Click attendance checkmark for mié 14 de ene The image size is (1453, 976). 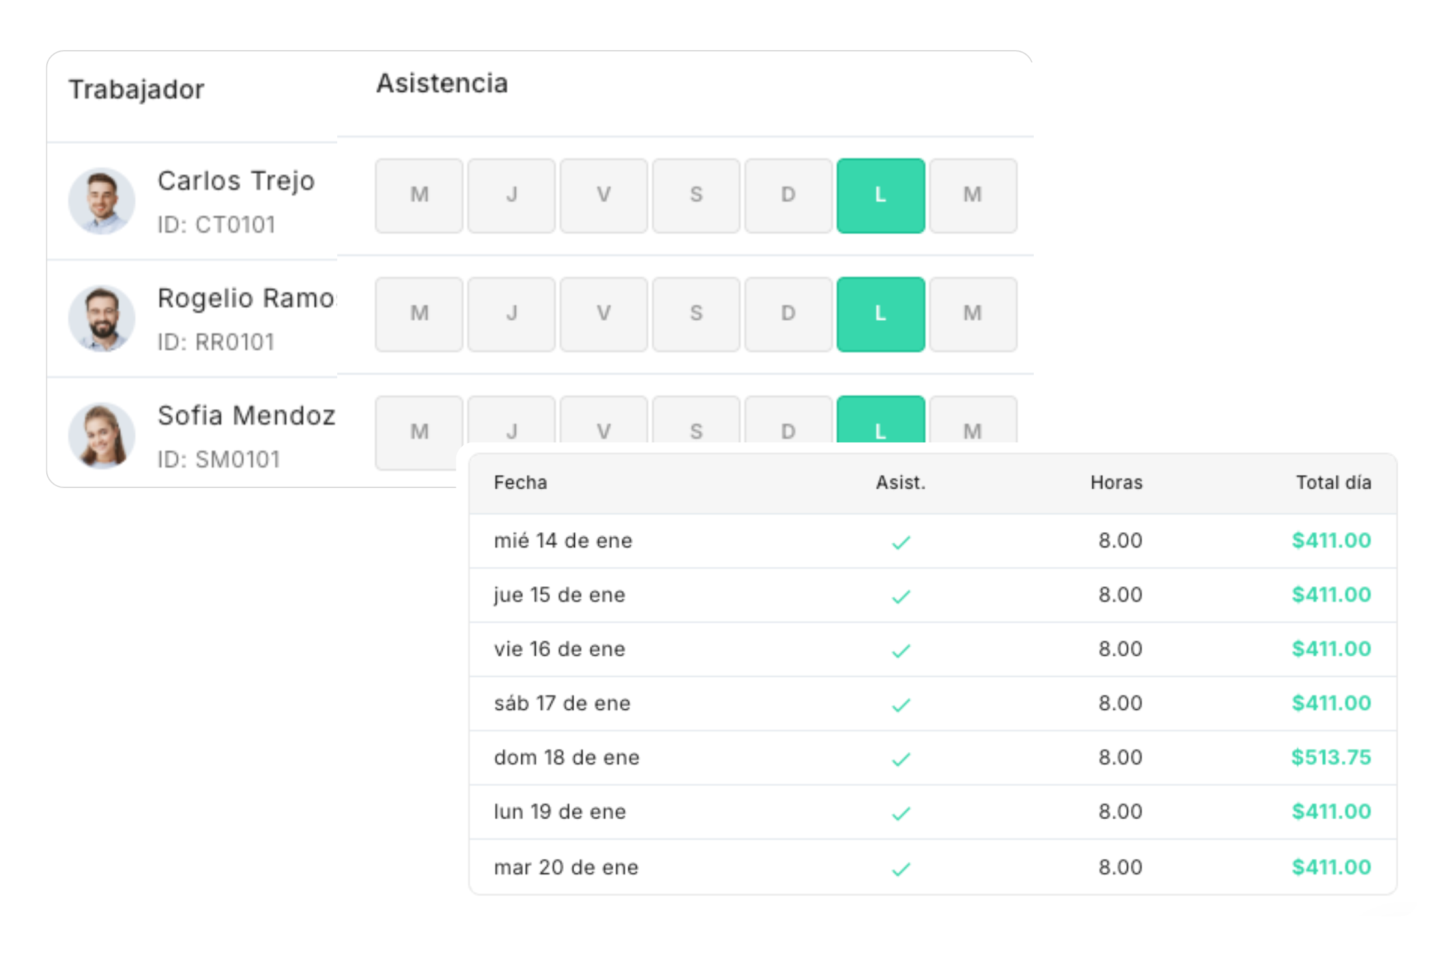click(x=900, y=541)
